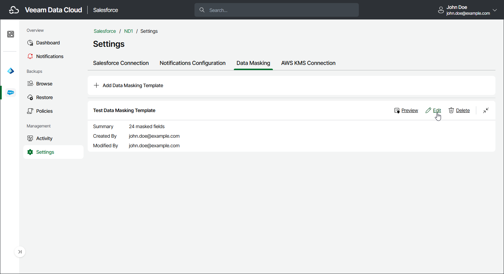Image resolution: width=504 pixels, height=274 pixels.
Task: Click the plus icon to add template
Action: pyautogui.click(x=97, y=85)
